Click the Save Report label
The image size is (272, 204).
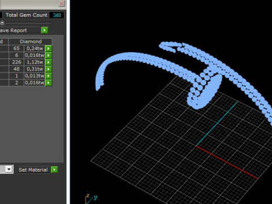[13, 31]
